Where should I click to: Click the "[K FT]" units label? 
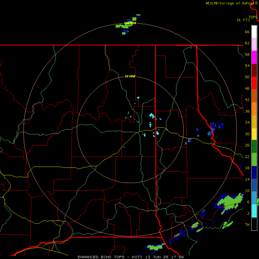tap(243, 20)
